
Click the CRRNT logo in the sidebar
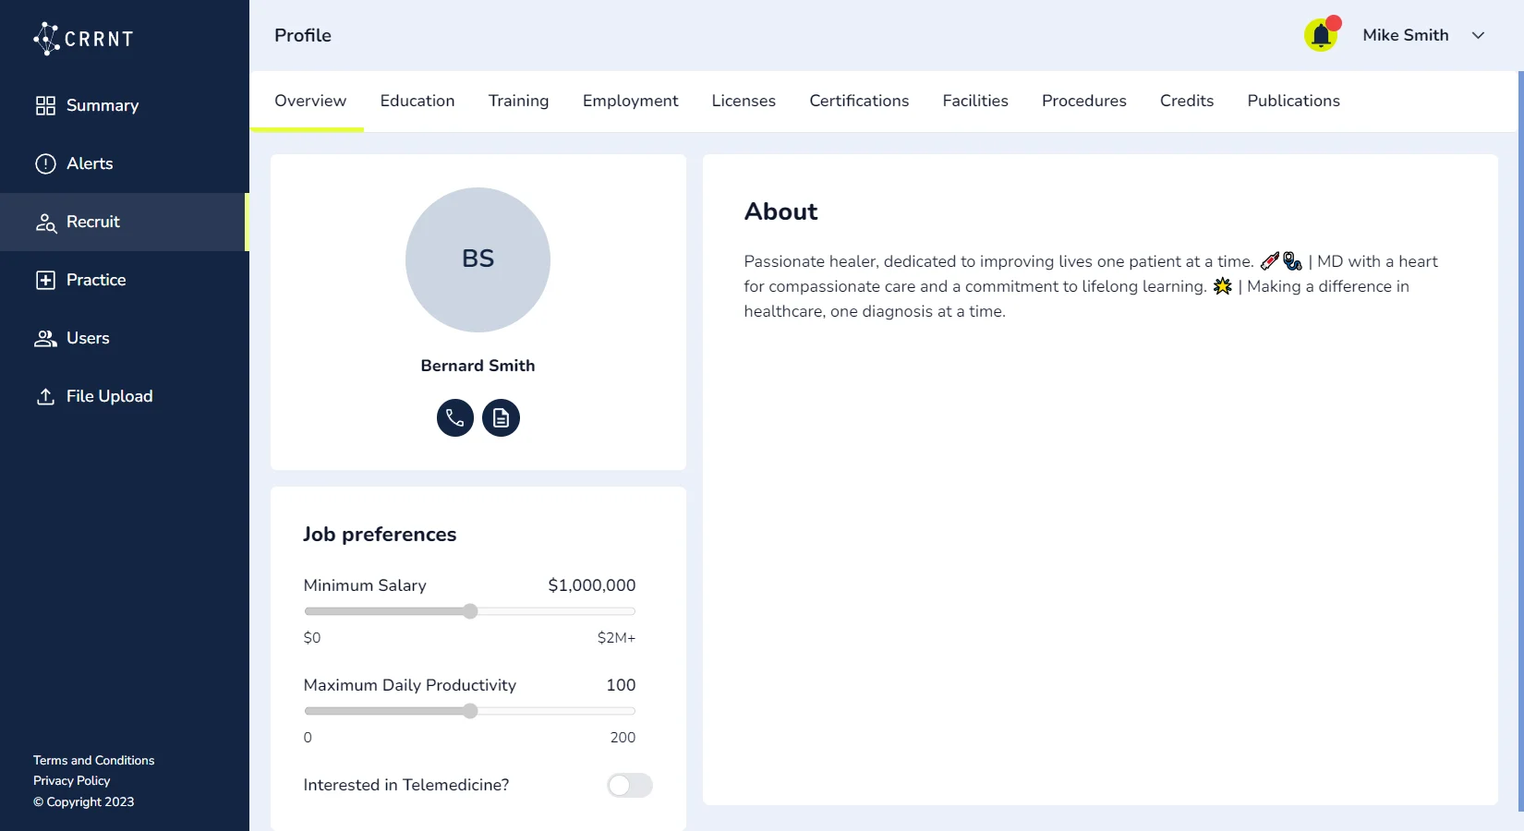click(84, 39)
